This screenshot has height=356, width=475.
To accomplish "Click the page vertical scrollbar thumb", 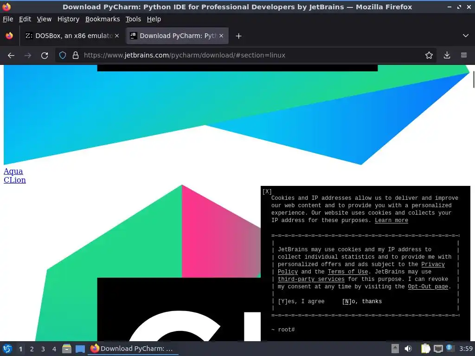I will [x=474, y=80].
